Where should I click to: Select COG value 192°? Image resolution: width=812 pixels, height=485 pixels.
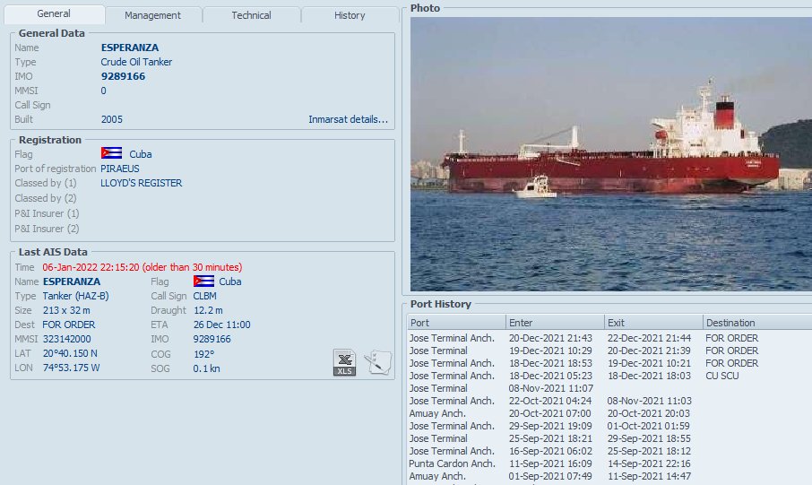(x=204, y=354)
